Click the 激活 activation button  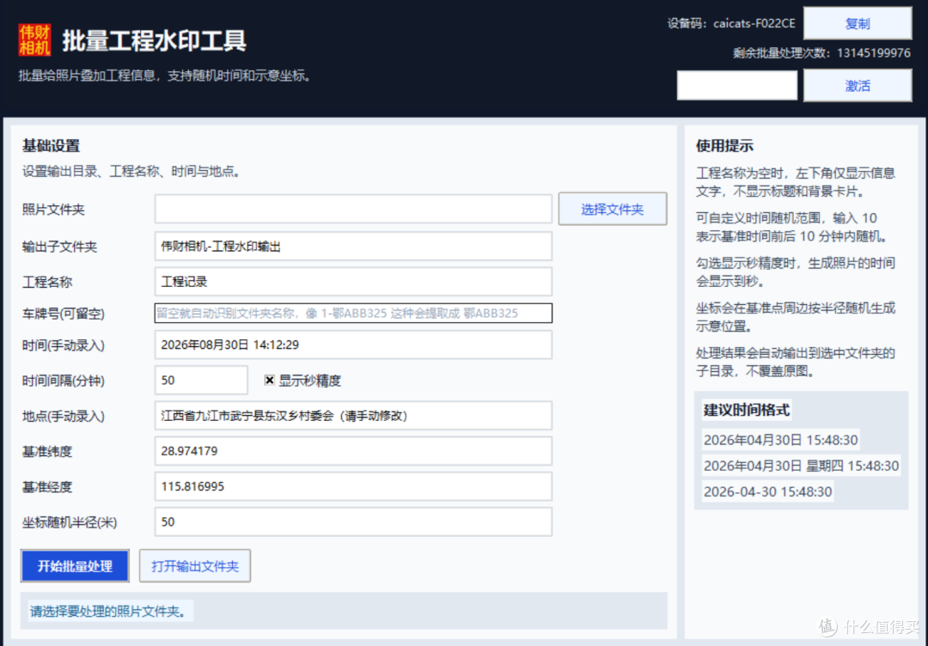point(857,86)
